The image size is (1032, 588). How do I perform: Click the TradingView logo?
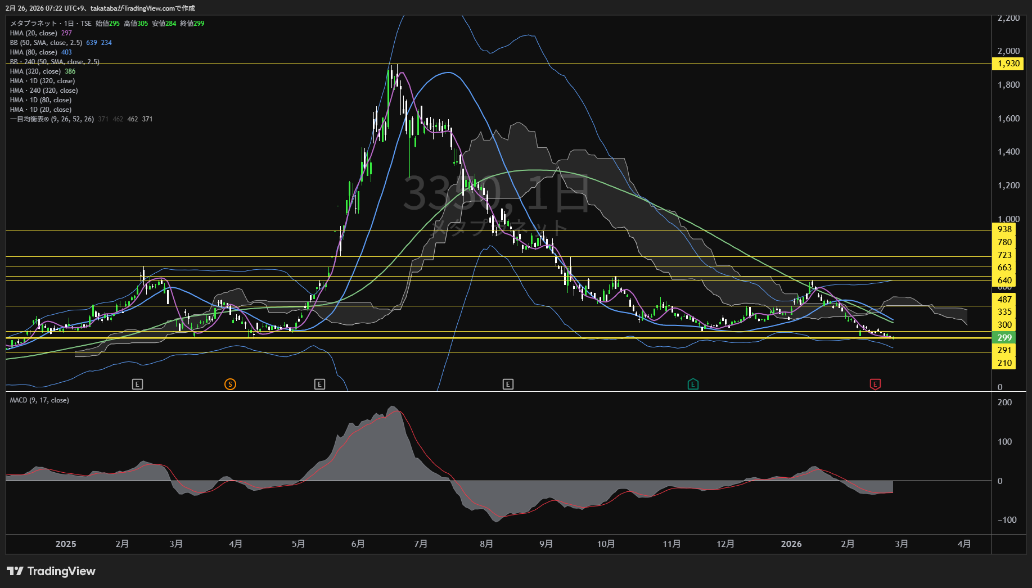pos(51,571)
